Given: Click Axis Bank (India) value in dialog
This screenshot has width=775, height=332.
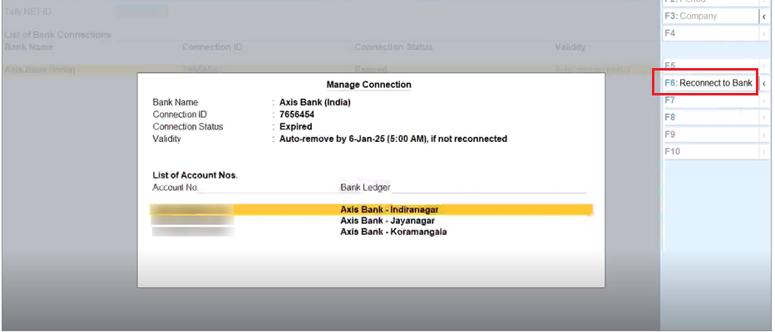Looking at the screenshot, I should [x=315, y=103].
